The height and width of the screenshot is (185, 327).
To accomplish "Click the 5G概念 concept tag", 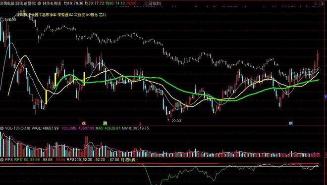I will [92, 15].
